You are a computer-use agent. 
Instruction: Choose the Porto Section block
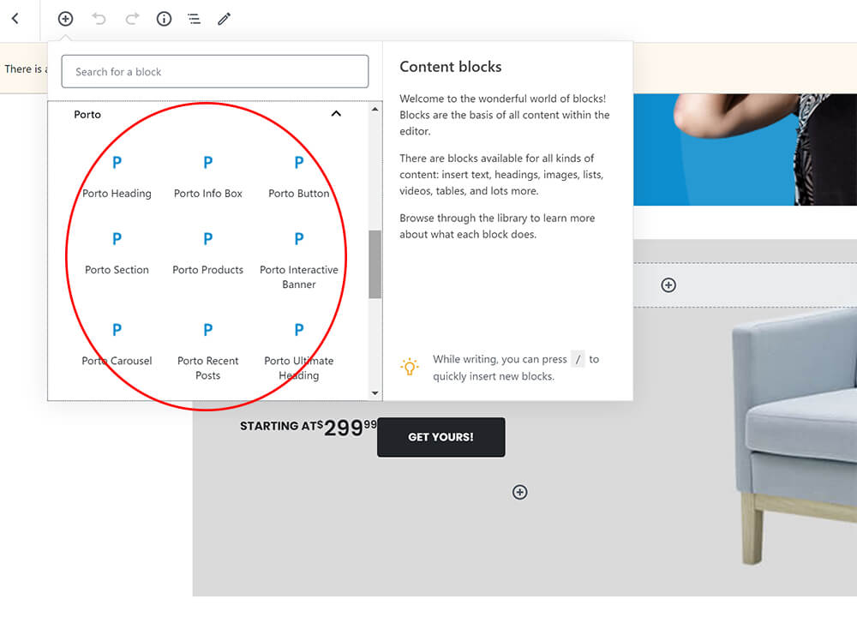(117, 253)
